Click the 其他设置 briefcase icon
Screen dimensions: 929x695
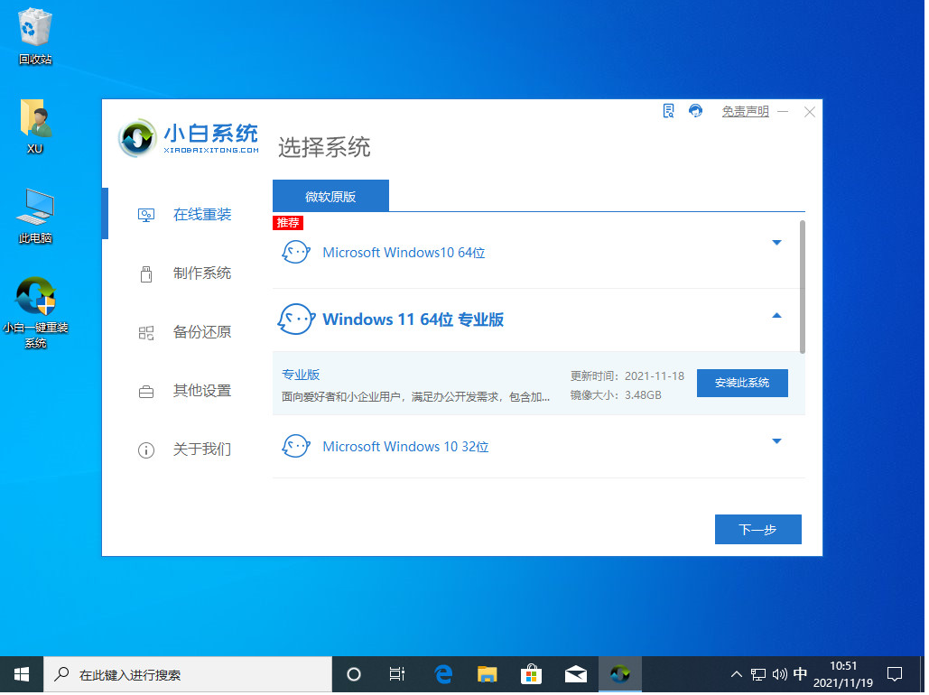[146, 392]
